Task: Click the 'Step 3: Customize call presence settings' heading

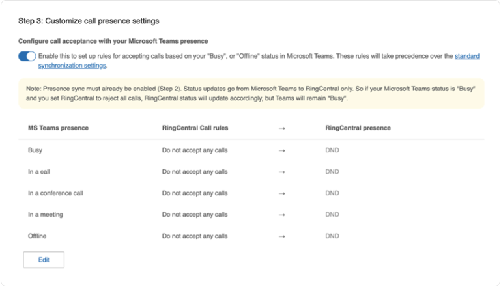Action: [x=89, y=21]
